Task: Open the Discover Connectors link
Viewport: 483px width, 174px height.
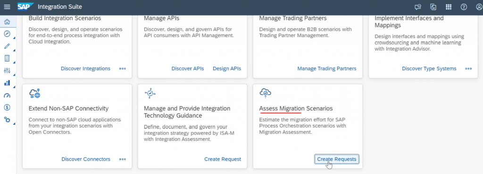Action: [x=86, y=159]
